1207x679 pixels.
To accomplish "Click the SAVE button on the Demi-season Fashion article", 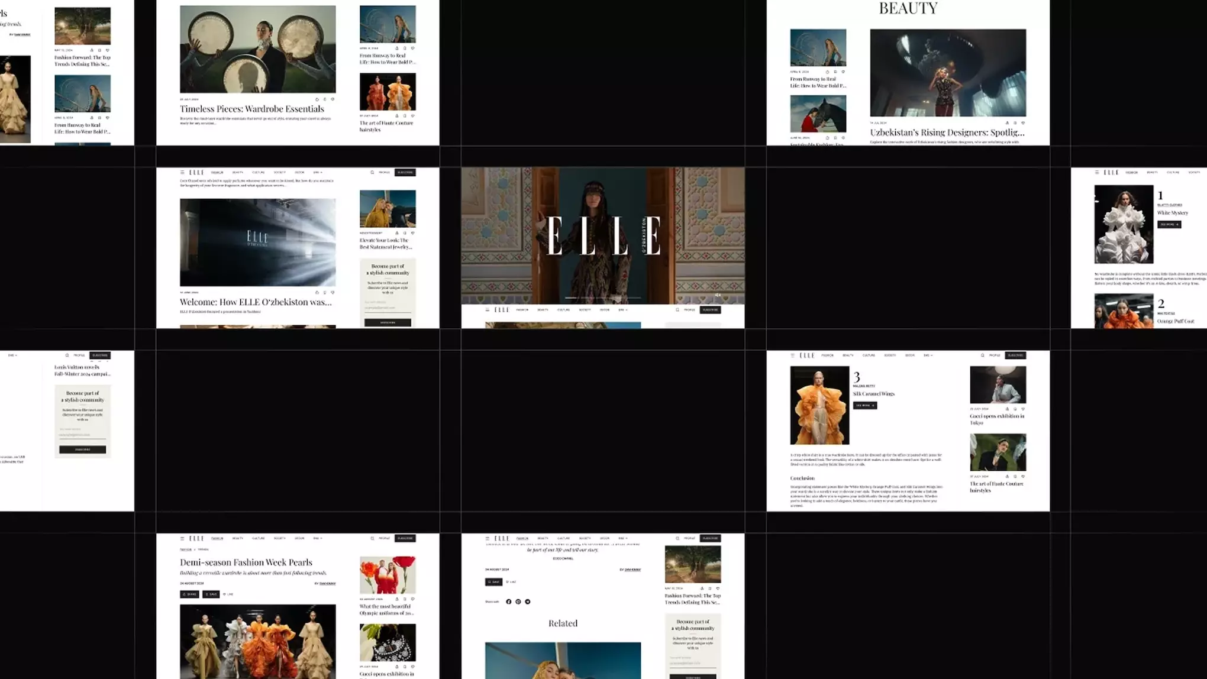I will click(x=211, y=594).
